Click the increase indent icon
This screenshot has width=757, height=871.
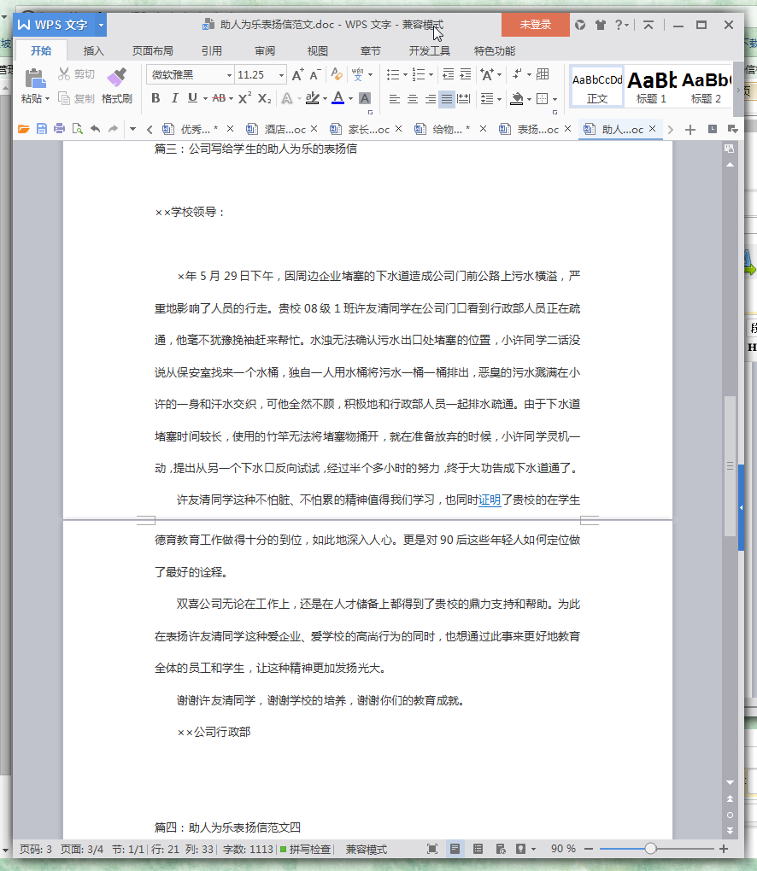click(x=466, y=74)
